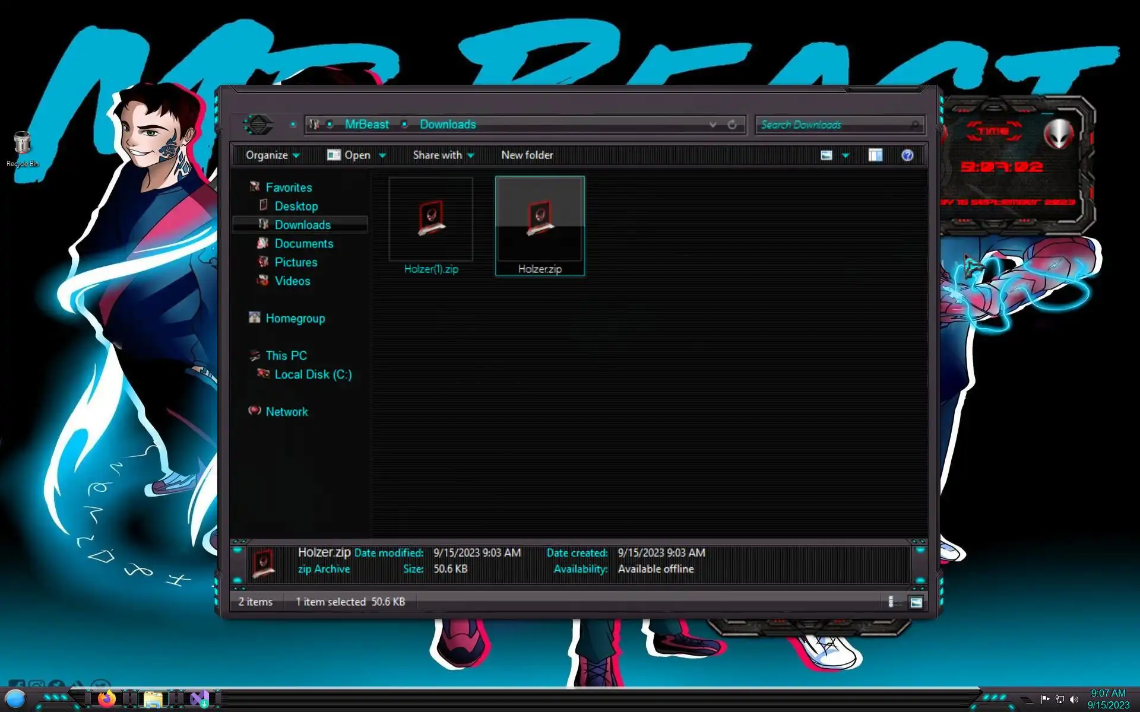Toggle the preview pane icon
Screen dimensions: 1140x712
coord(875,155)
